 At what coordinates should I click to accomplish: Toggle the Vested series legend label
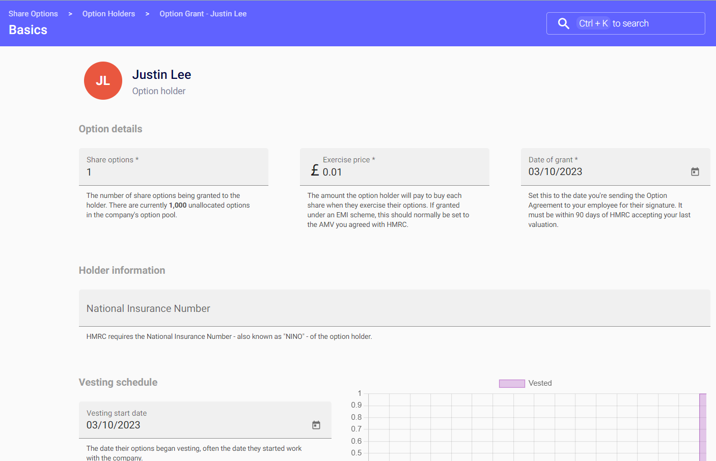[x=540, y=383]
